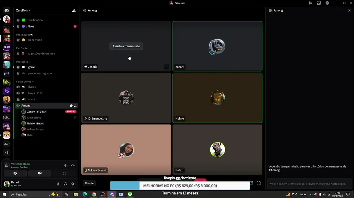
Task: Open the ZeroDois server dropdown menu
Action: (23, 10)
